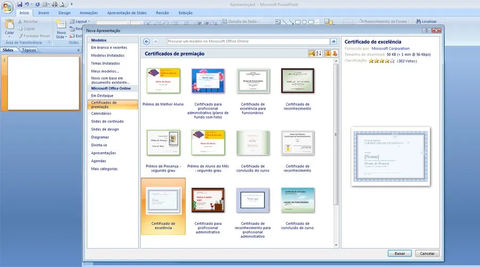
Task: Open the Direção do Texto dropdown
Action: pos(241,21)
